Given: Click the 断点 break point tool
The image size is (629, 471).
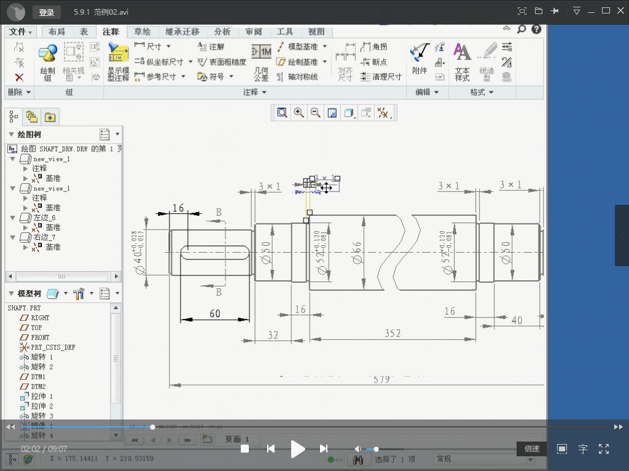Looking at the screenshot, I should tap(373, 62).
